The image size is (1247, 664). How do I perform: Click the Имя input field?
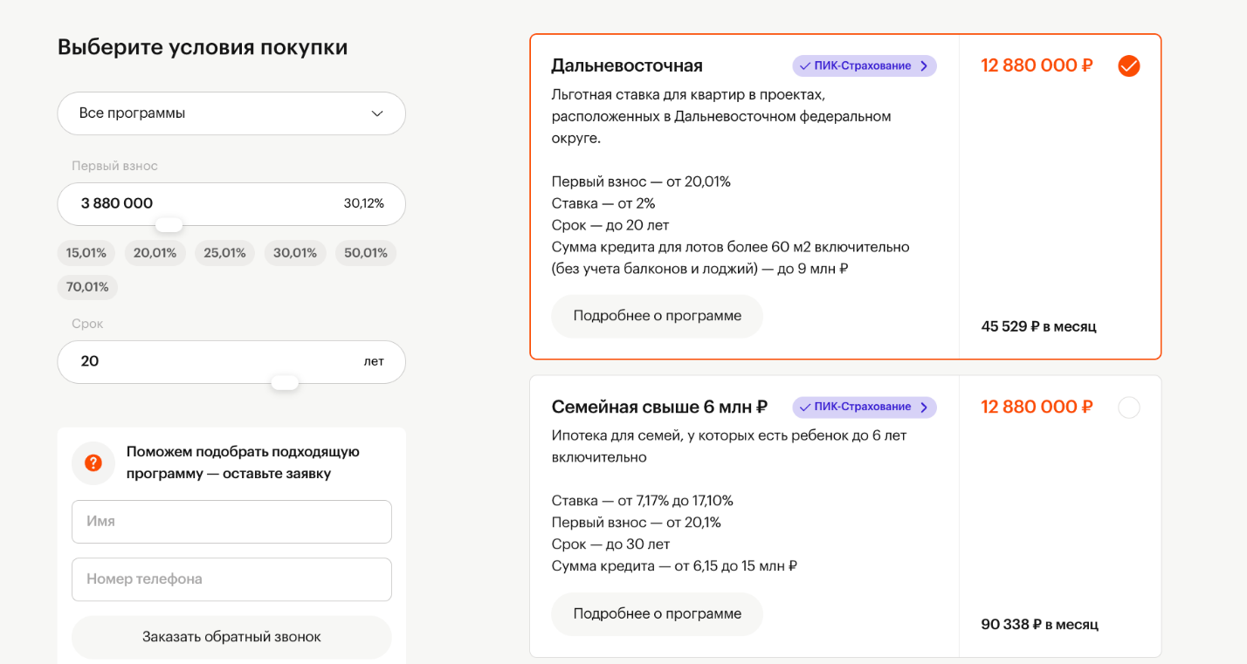(231, 522)
